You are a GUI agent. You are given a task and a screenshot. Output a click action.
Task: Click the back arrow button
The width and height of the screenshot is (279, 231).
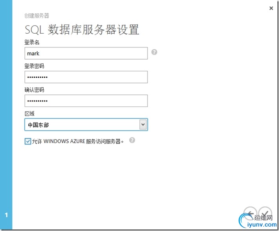click(x=250, y=213)
